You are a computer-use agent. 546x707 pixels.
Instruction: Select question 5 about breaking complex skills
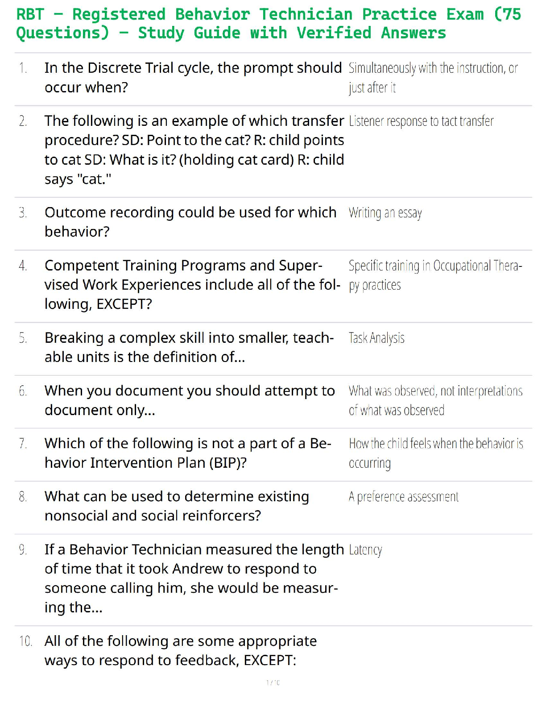(189, 347)
